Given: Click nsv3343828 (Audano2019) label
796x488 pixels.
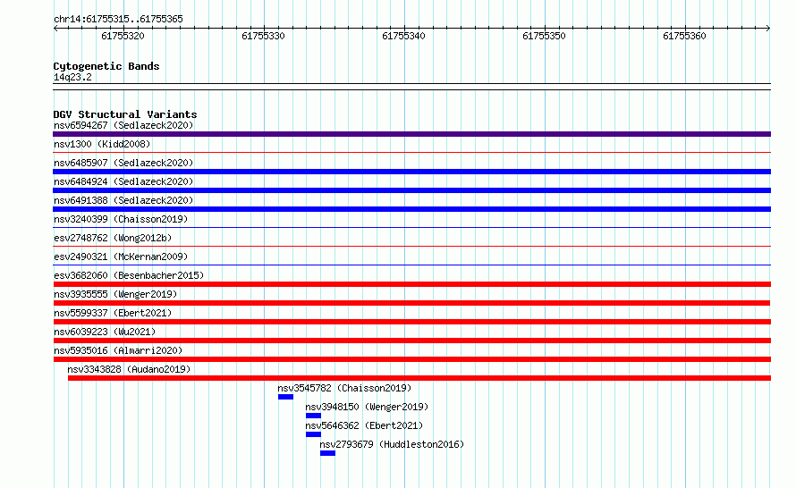Looking at the screenshot, I should [x=129, y=369].
